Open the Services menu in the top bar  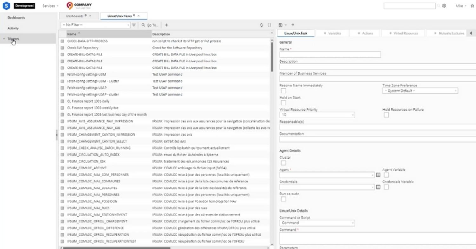pyautogui.click(x=50, y=6)
